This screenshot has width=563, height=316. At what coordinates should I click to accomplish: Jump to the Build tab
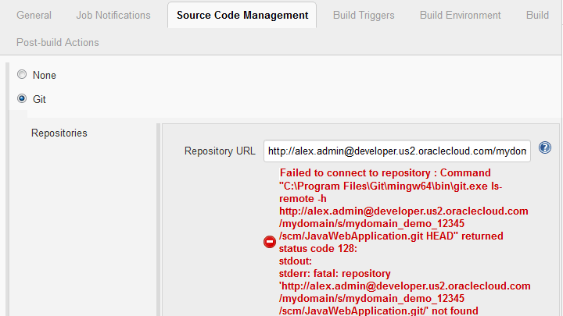537,15
